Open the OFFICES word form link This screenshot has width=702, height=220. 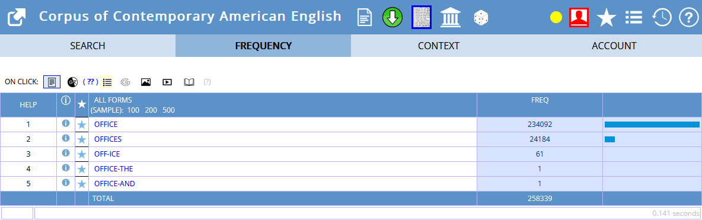tap(108, 139)
